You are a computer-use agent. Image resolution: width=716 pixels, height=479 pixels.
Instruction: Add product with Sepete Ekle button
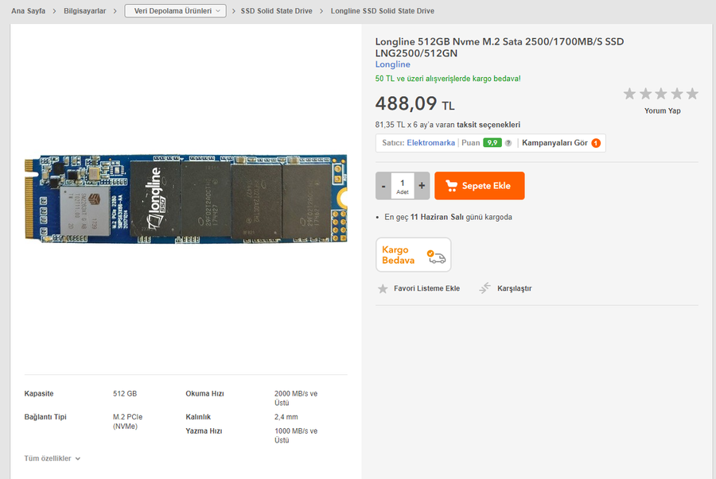pyautogui.click(x=480, y=186)
